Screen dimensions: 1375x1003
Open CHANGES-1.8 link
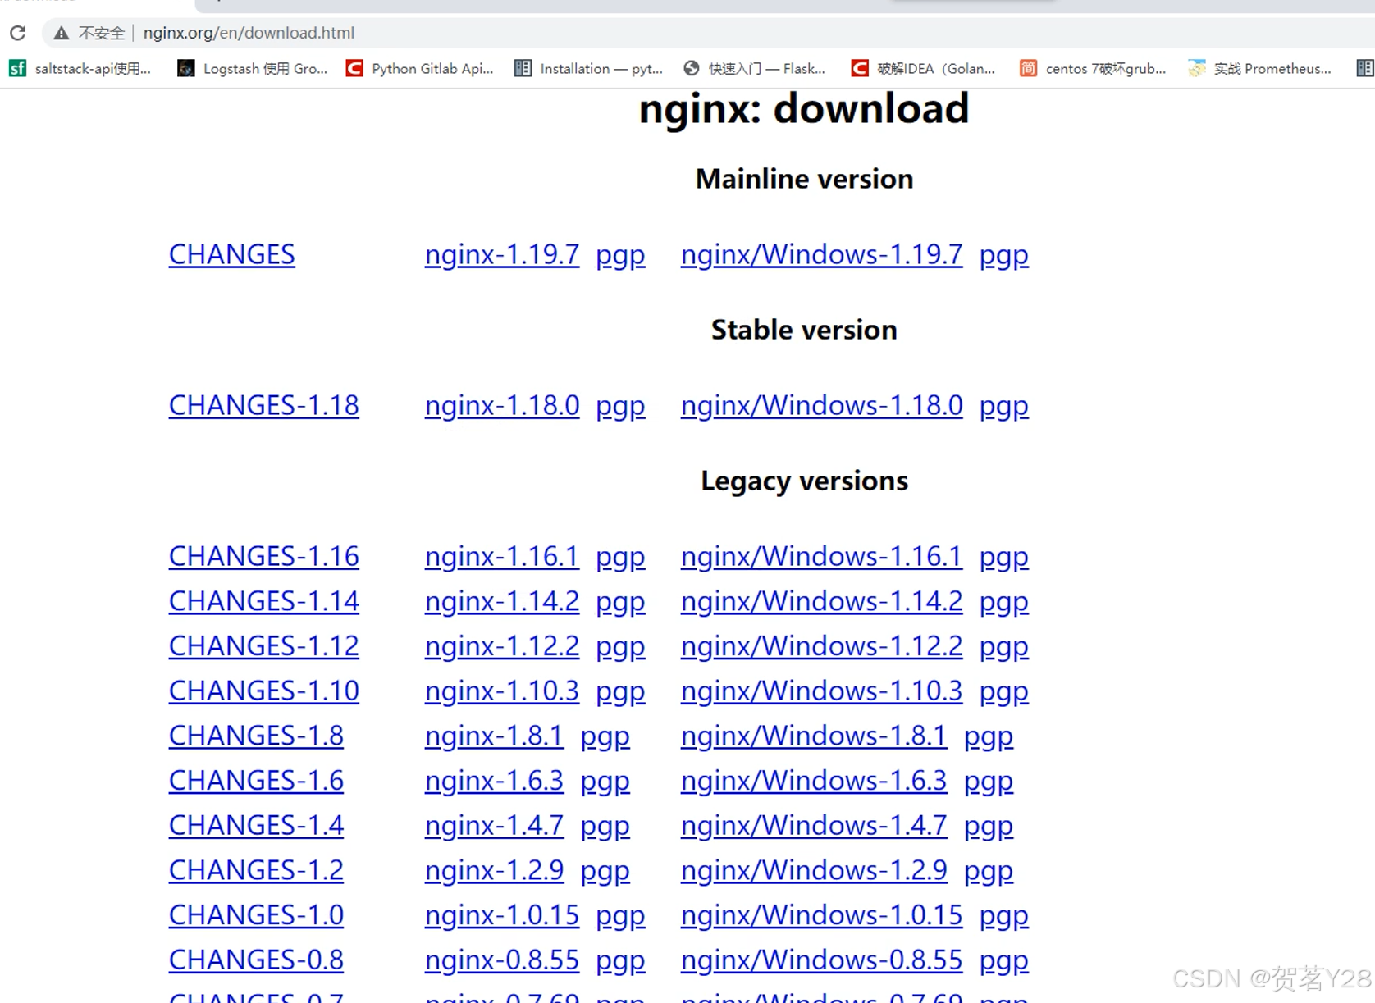click(x=256, y=736)
